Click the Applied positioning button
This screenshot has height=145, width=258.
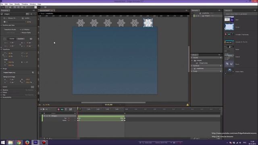(x=21, y=39)
